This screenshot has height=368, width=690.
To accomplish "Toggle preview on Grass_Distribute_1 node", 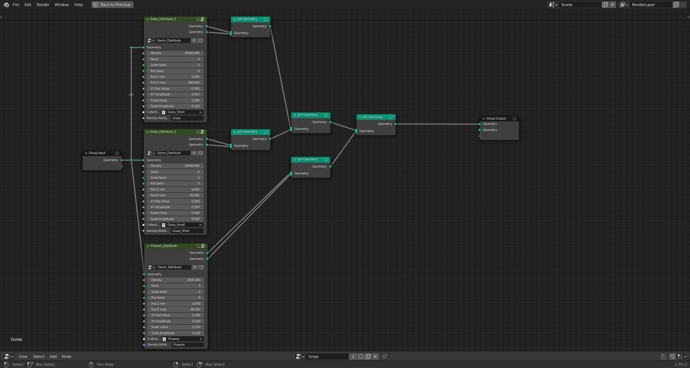I will coord(198,19).
